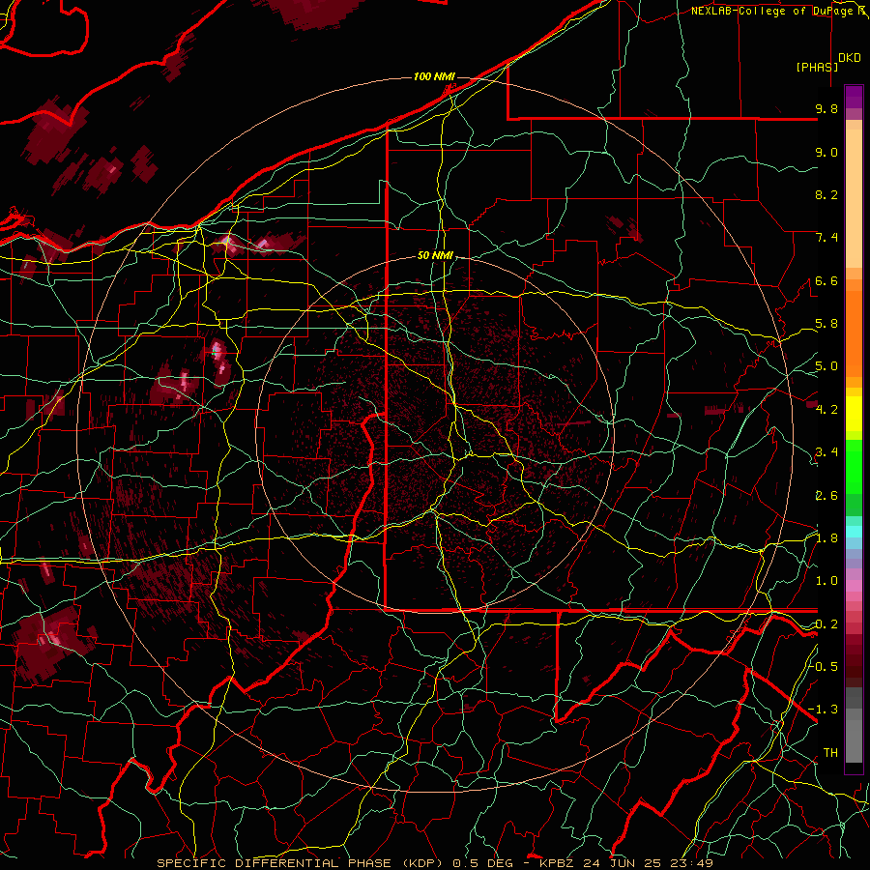Image resolution: width=870 pixels, height=870 pixels.
Task: Click the 8.2 scale value
Action: pyautogui.click(x=826, y=194)
